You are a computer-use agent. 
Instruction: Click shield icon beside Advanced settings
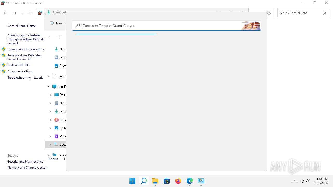(x=4, y=71)
